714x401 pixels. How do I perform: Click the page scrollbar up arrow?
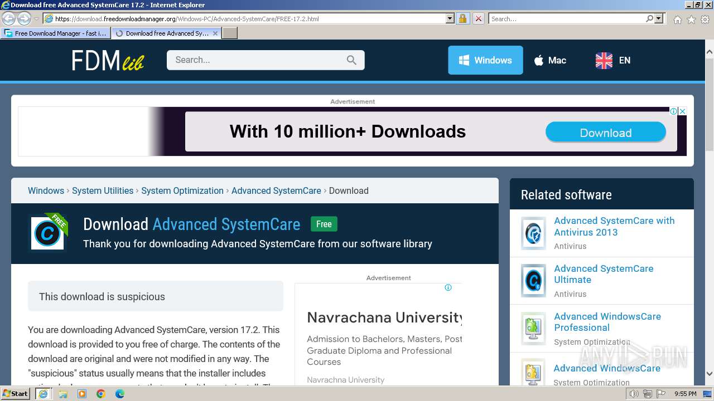pyautogui.click(x=709, y=52)
